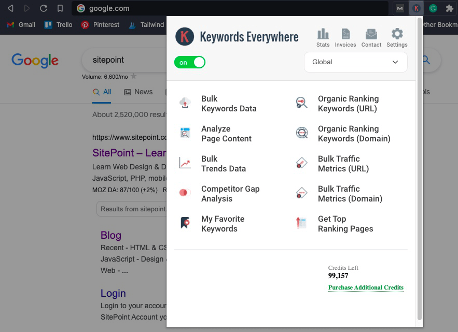
Task: Click the browser back arrow
Action: (10, 8)
